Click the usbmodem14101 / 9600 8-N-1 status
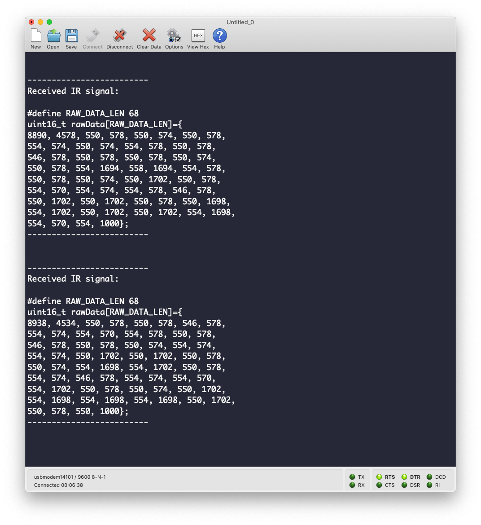The width and height of the screenshot is (481, 525). pos(70,477)
